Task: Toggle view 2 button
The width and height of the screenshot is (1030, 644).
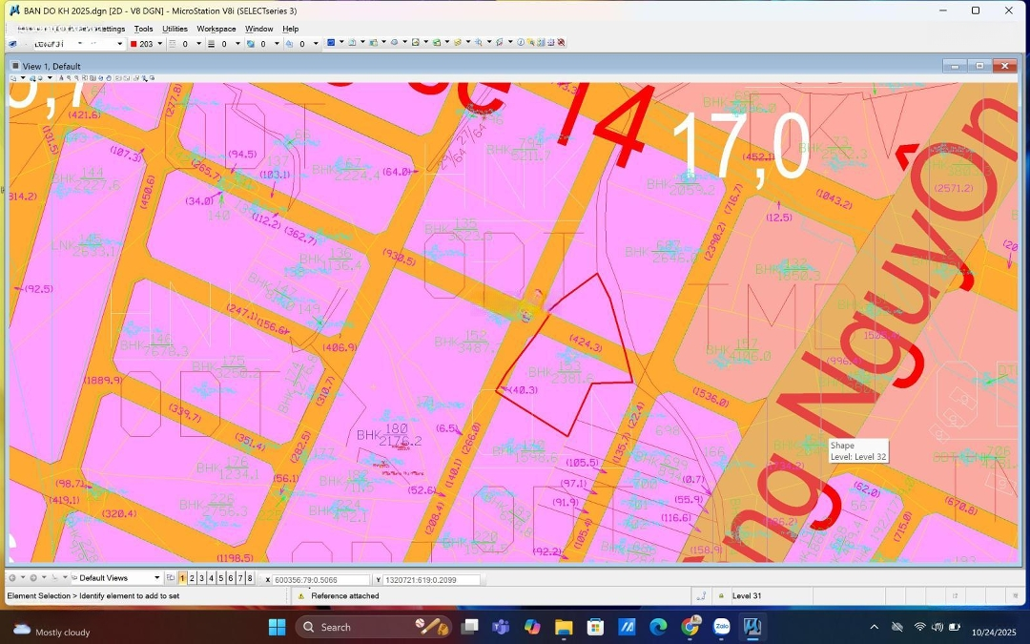Action: [193, 578]
